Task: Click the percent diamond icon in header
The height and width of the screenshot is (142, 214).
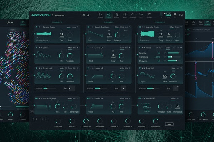Action: pos(175,14)
